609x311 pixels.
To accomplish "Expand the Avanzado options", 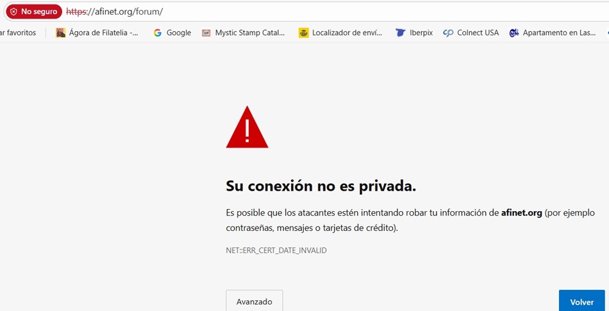I will click(254, 301).
